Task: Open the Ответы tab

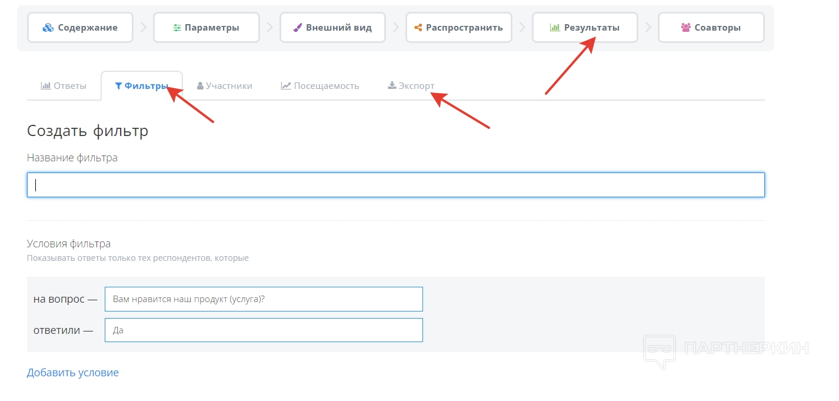Action: tap(64, 86)
